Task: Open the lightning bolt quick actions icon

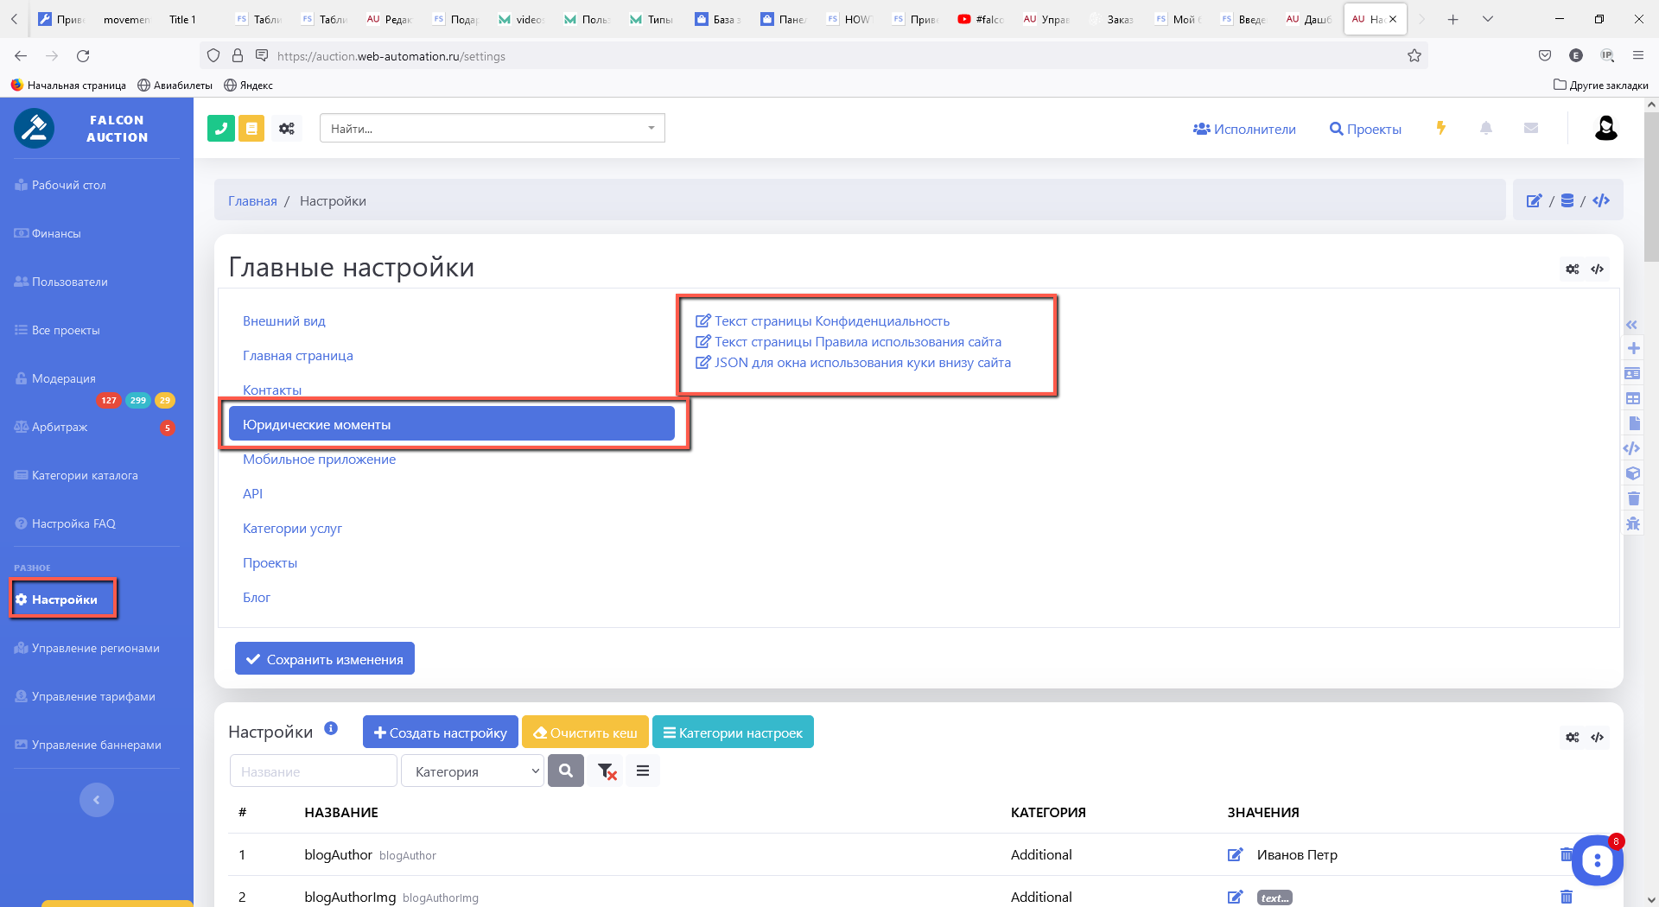Action: point(1440,128)
